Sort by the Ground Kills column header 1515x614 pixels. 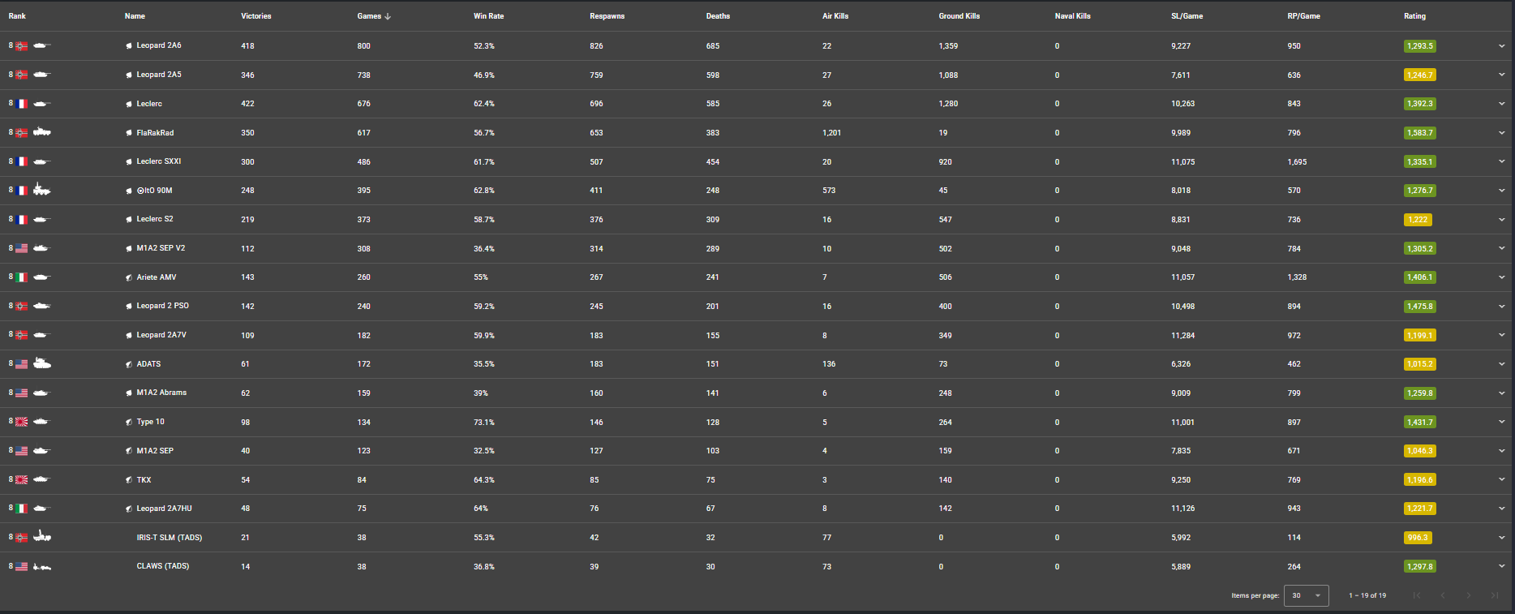click(959, 16)
